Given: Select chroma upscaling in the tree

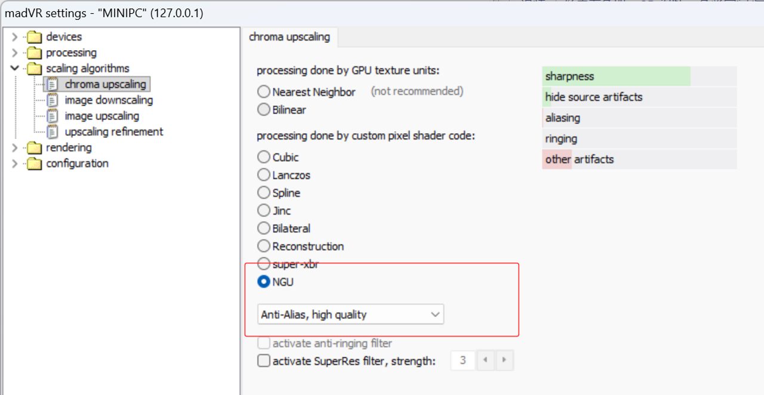Looking at the screenshot, I should 105,84.
